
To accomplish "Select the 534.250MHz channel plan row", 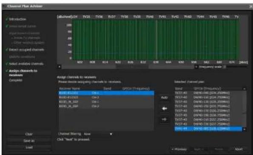I will click(208, 93).
